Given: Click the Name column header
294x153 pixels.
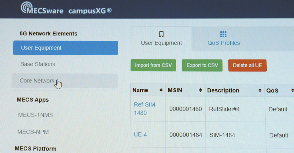Looking at the screenshot, I should pos(148,90).
